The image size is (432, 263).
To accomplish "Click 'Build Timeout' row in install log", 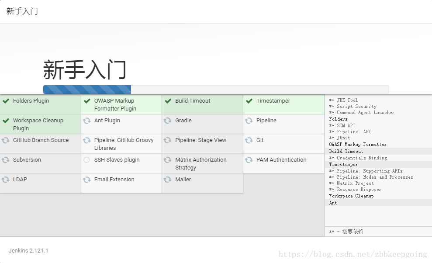I will [378, 151].
